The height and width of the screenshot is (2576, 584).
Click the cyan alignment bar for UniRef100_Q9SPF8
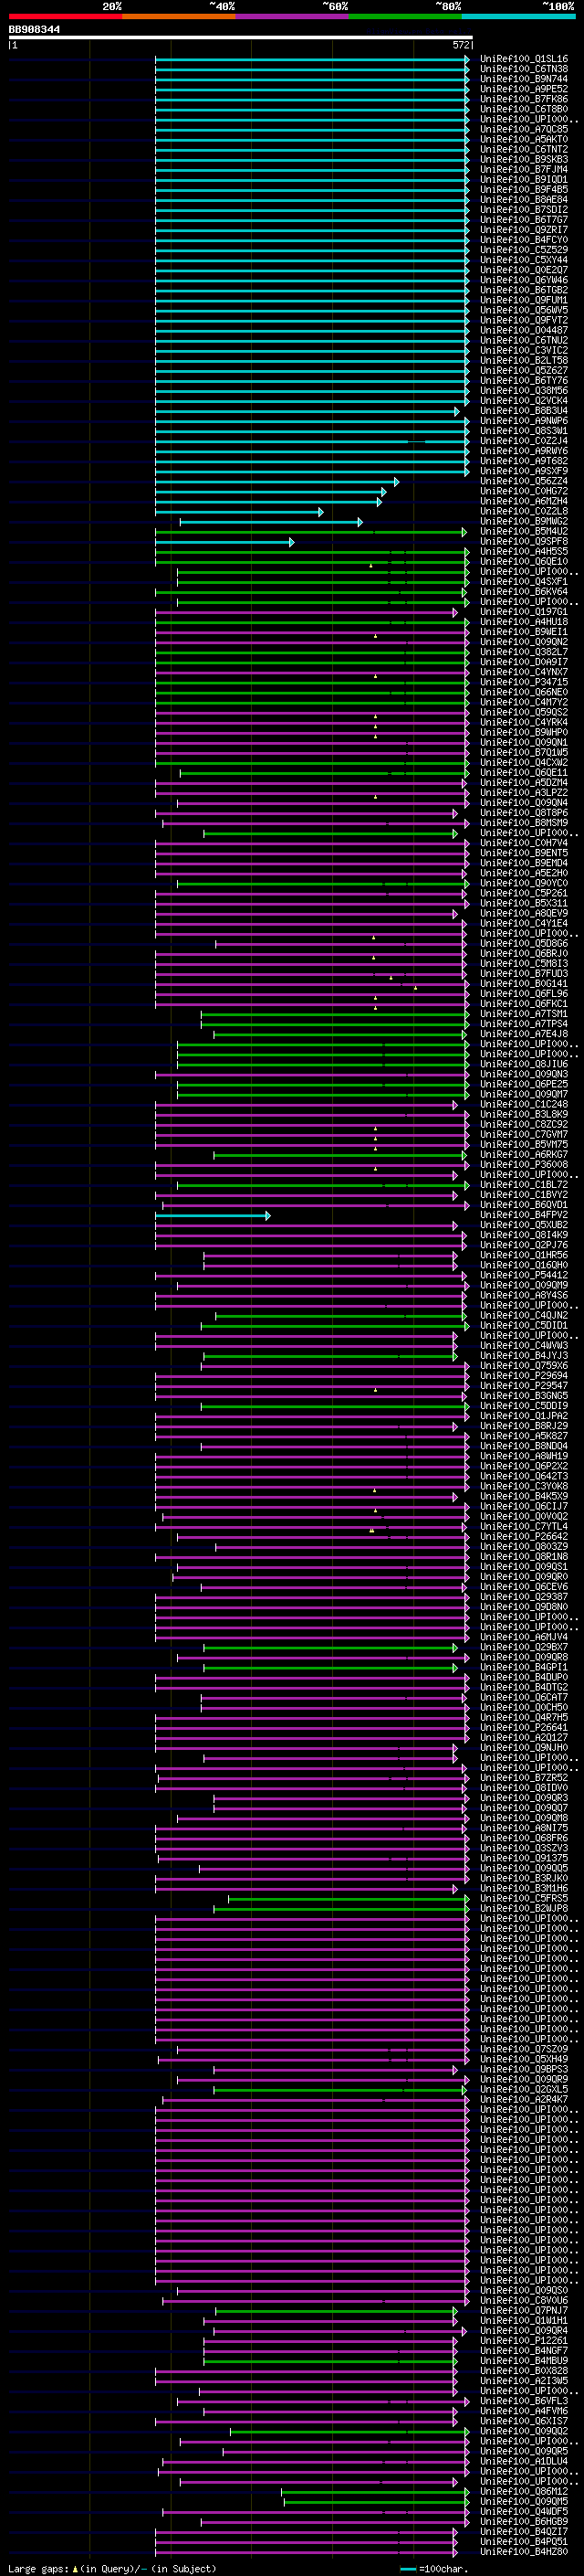tap(224, 542)
